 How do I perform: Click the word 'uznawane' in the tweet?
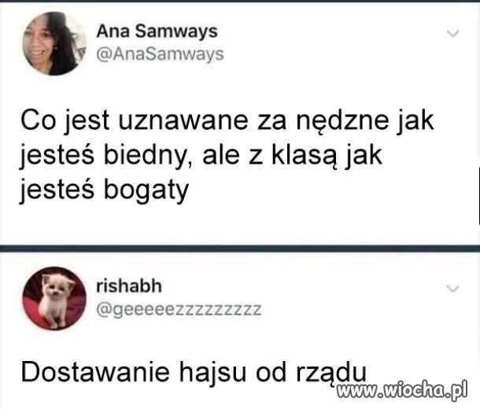click(183, 121)
